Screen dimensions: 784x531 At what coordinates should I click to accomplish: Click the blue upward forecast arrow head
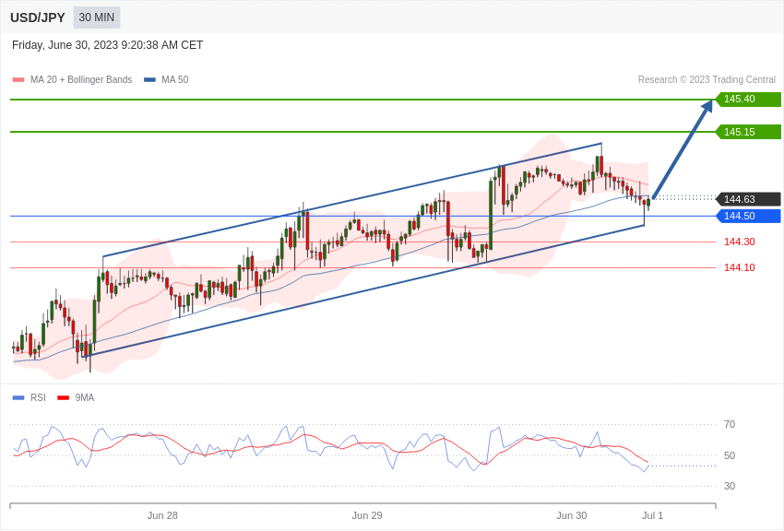(707, 107)
